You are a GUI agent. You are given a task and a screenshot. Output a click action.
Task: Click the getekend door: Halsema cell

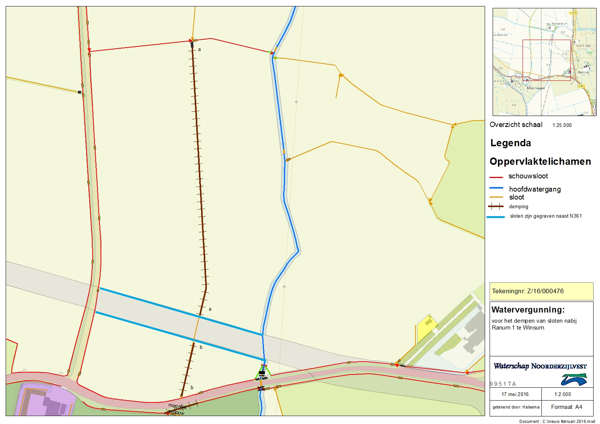click(x=516, y=407)
